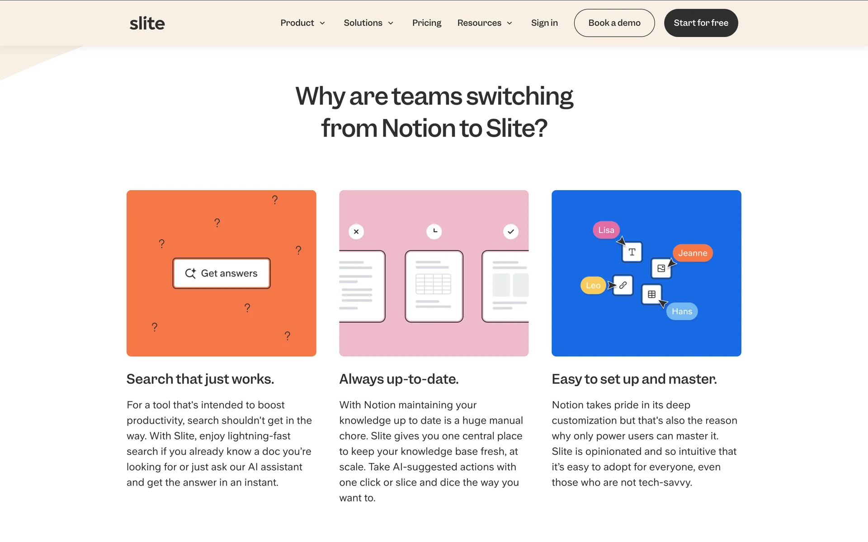The width and height of the screenshot is (868, 542).
Task: Click the Slite logo
Action: (147, 23)
